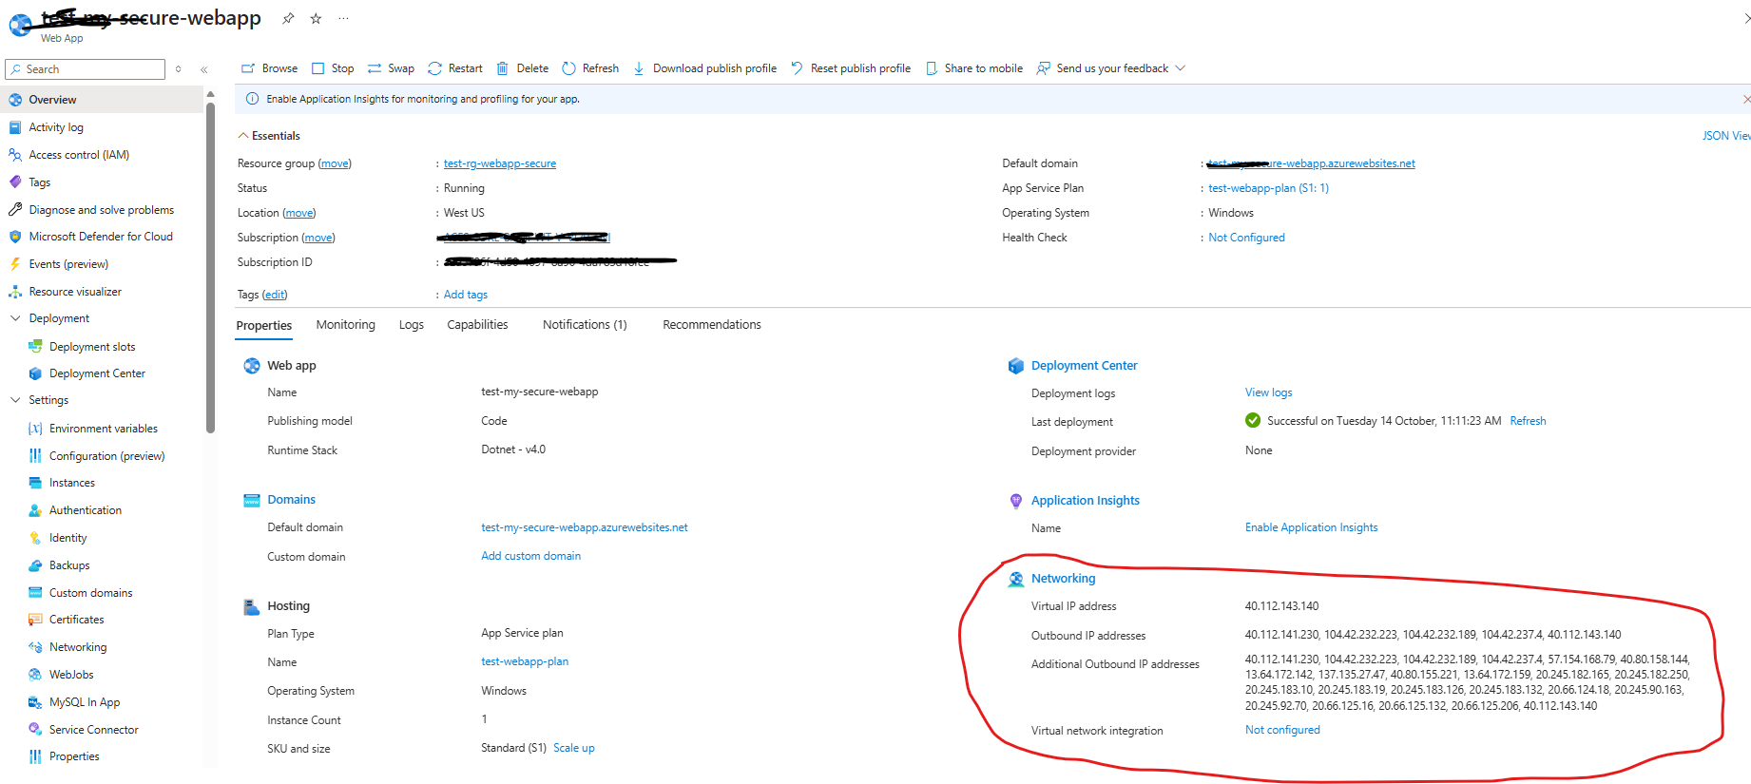Open Identity key icon
Screen dimensions: 1751x784
click(x=35, y=538)
